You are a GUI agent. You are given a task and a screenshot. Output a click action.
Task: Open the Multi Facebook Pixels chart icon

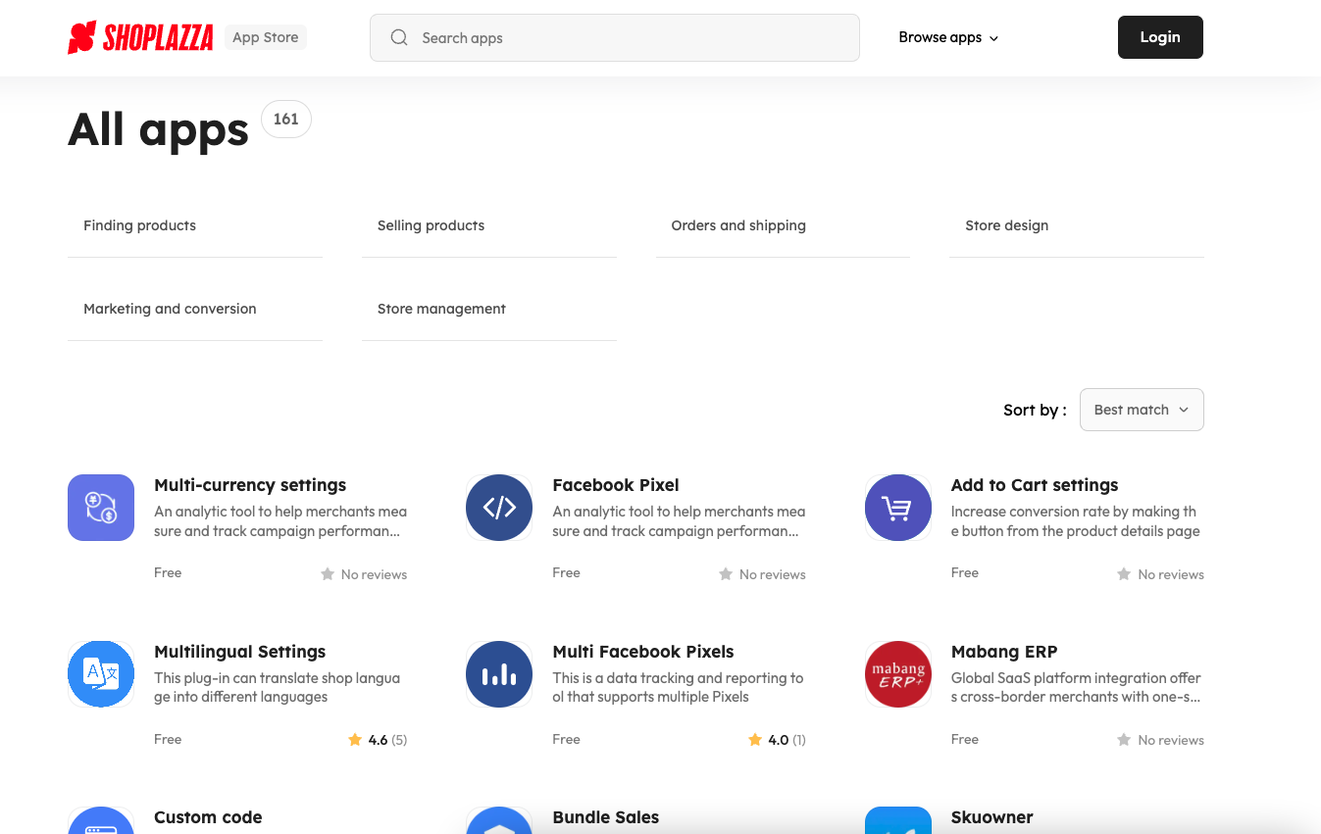(x=499, y=674)
